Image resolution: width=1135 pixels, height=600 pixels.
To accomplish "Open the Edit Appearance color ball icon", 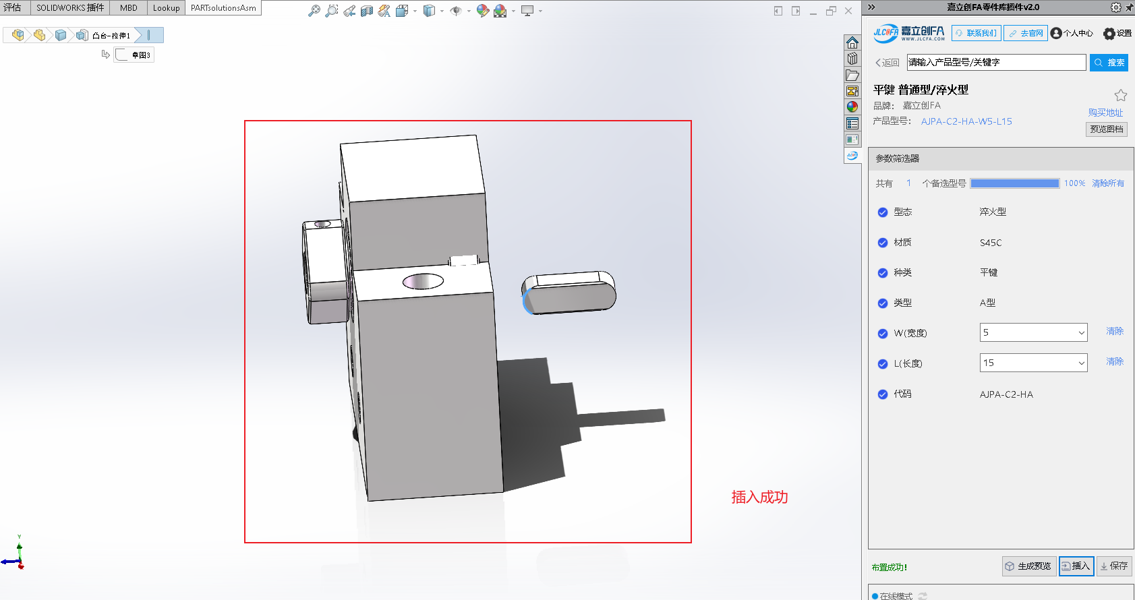I will (x=482, y=11).
